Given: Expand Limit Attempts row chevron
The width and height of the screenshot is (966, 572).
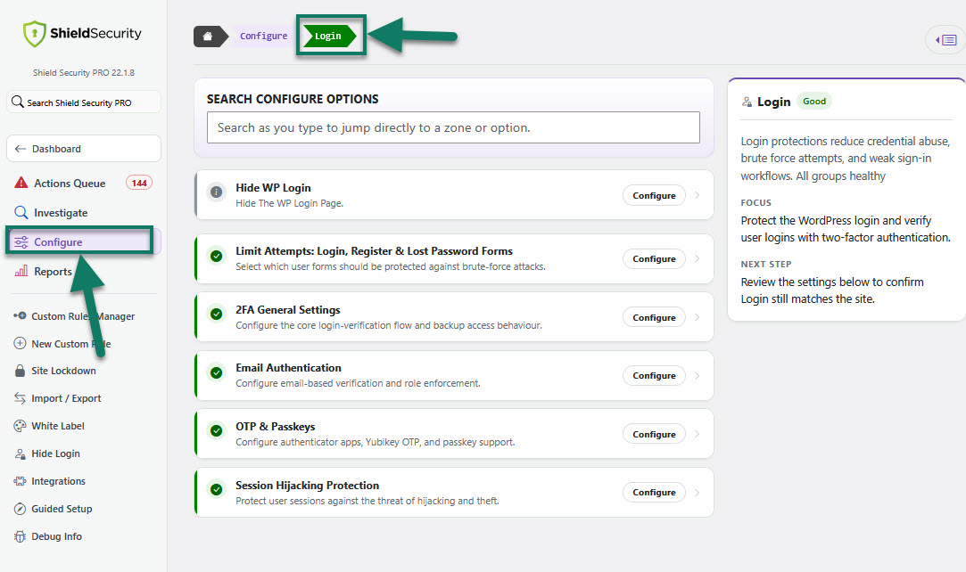Looking at the screenshot, I should point(698,258).
